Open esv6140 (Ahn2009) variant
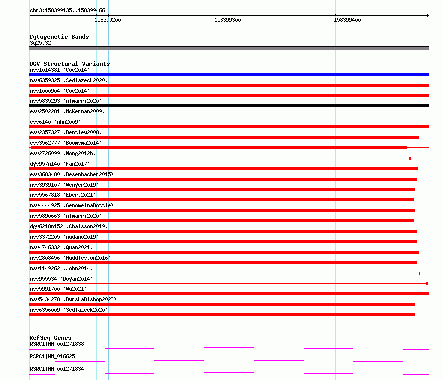 pyautogui.click(x=55, y=122)
